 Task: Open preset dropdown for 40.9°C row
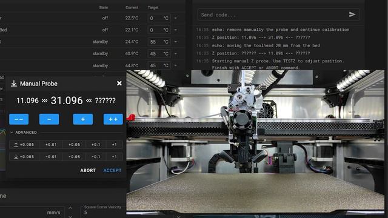176,54
